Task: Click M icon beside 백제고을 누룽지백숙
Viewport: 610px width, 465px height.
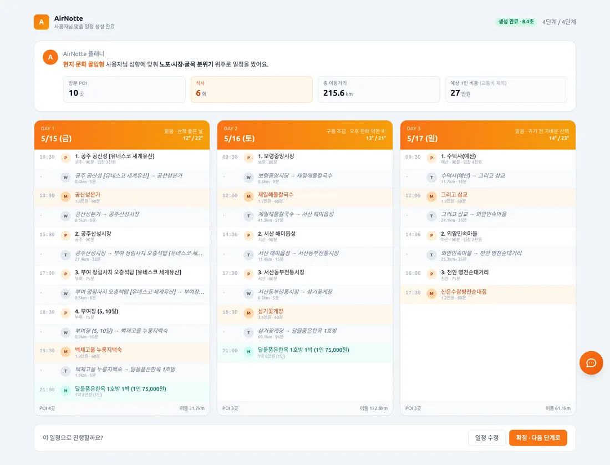Action: 65,352
